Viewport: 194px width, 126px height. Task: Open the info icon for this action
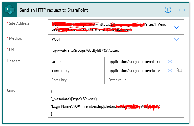tap(168, 10)
